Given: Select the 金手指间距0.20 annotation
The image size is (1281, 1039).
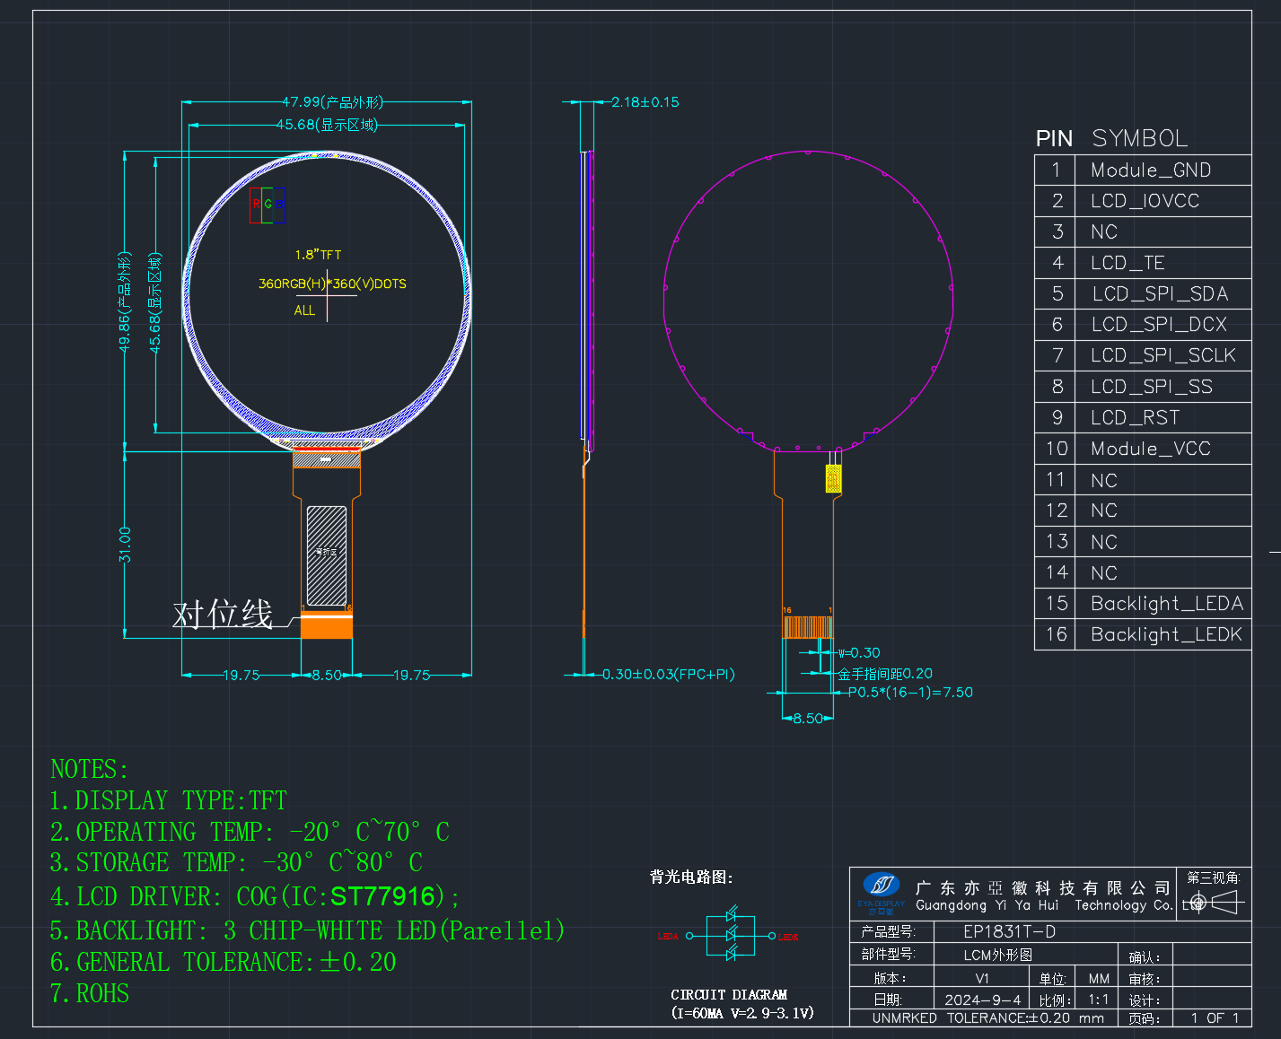Looking at the screenshot, I should click(x=885, y=673).
